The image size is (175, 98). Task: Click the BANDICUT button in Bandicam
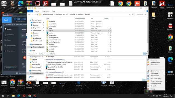[x=11, y=68]
